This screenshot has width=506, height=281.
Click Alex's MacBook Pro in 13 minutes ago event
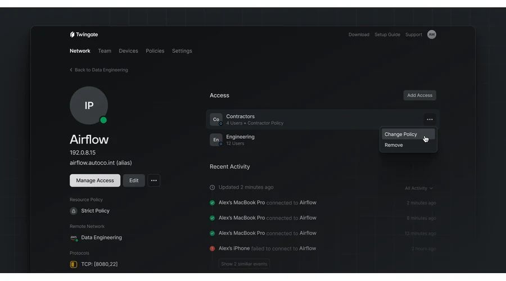coord(242,233)
